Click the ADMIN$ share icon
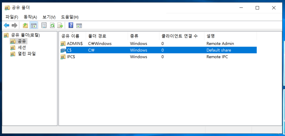Image resolution: width=285 pixels, height=136 pixels. click(63, 44)
